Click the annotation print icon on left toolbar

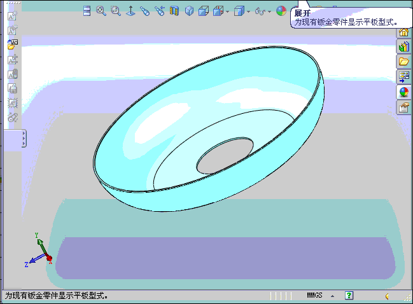click(x=12, y=88)
